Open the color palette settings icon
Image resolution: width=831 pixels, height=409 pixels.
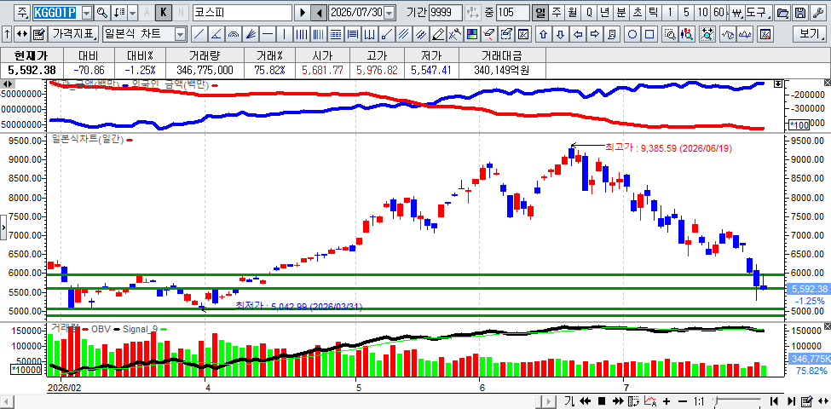[471, 34]
